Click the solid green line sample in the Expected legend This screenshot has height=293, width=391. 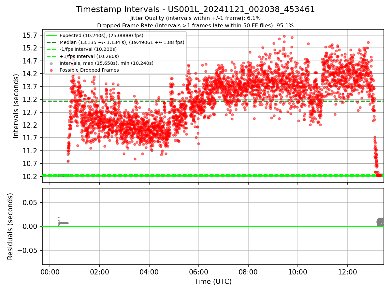(x=52, y=35)
